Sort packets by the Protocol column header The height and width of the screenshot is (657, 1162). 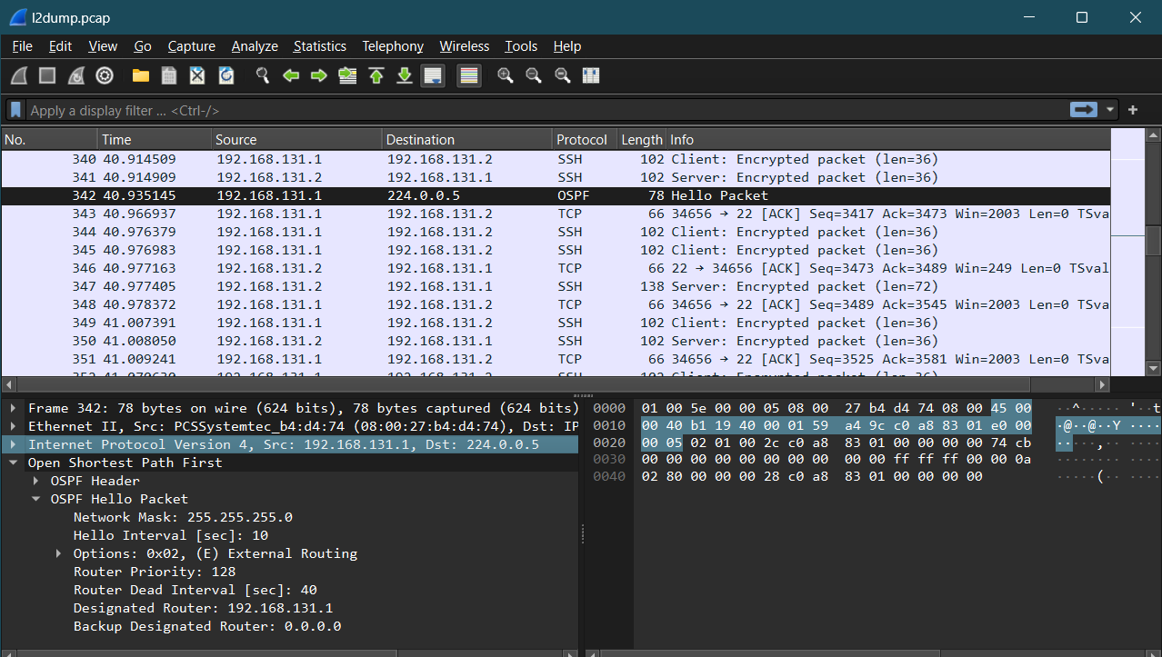click(x=582, y=140)
